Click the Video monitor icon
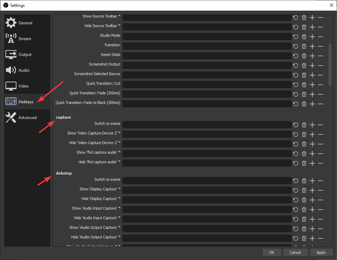Screen dimensions: 337x260 coord(11,86)
